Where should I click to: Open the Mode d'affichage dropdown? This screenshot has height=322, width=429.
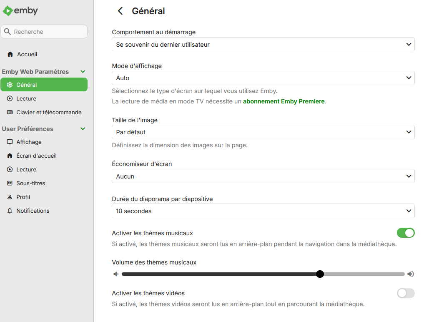263,78
